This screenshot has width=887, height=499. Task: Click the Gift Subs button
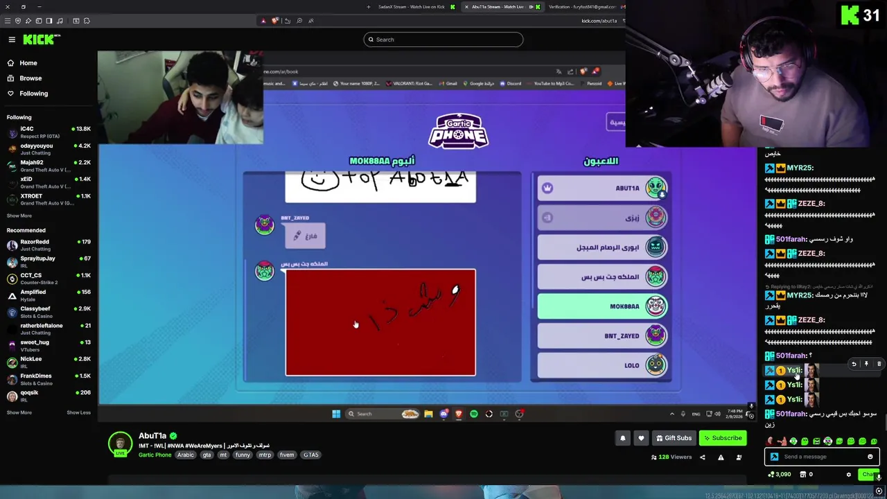[673, 438]
